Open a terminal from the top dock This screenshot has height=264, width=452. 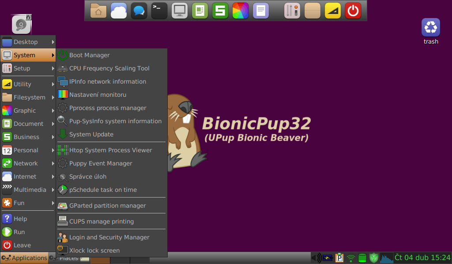(x=159, y=10)
